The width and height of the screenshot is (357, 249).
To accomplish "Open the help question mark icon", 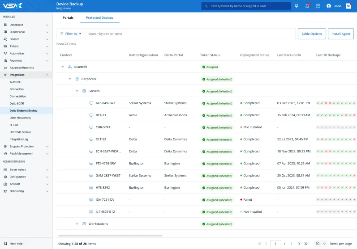I will [318, 6].
